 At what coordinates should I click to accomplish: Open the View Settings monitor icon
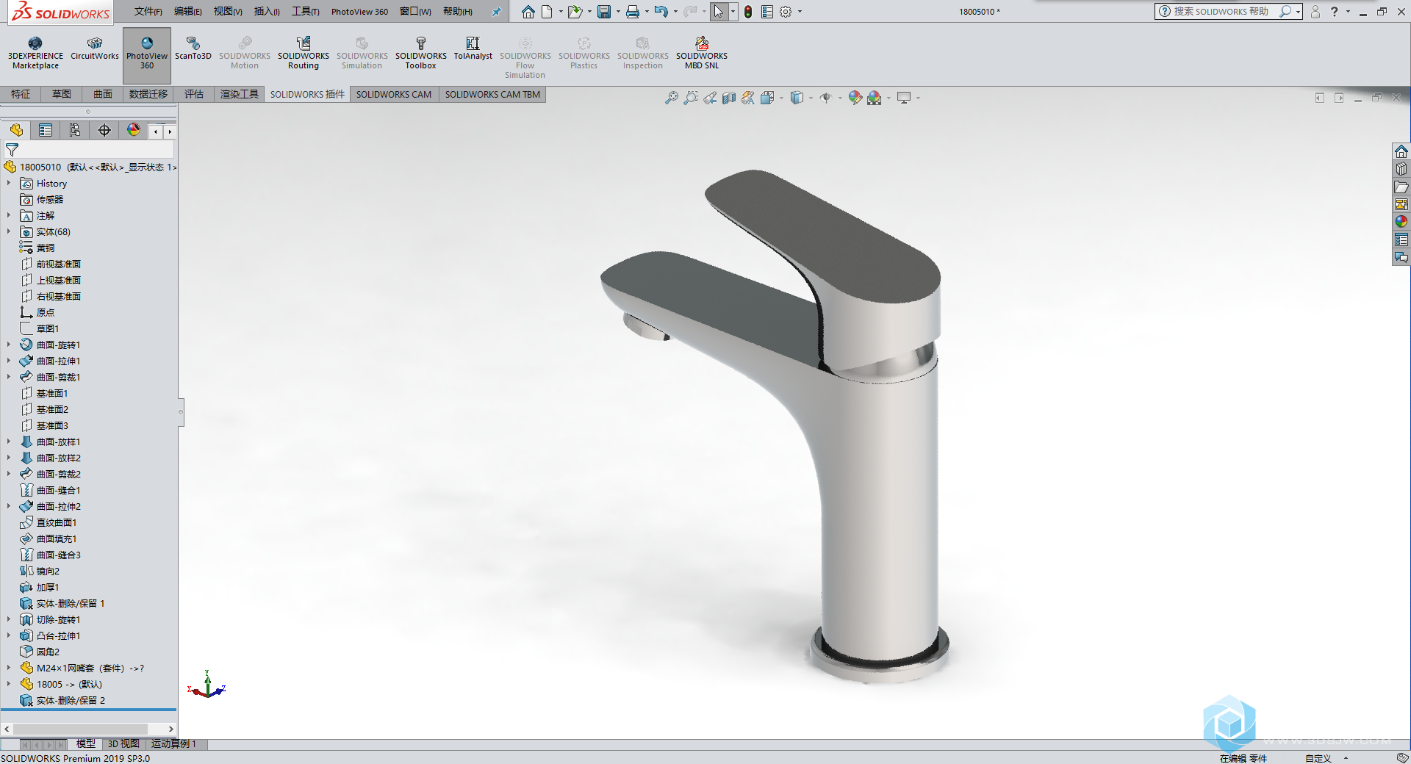point(904,98)
